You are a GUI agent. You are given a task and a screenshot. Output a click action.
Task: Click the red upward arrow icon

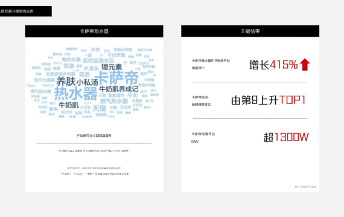[x=305, y=64]
